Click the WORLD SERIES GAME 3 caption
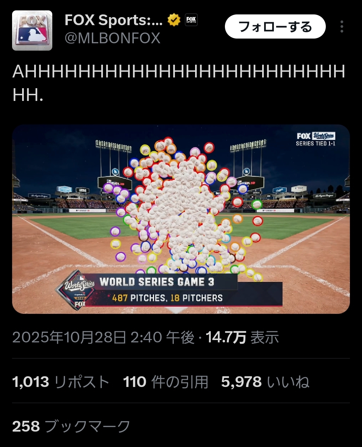362x447 pixels. coord(157,282)
